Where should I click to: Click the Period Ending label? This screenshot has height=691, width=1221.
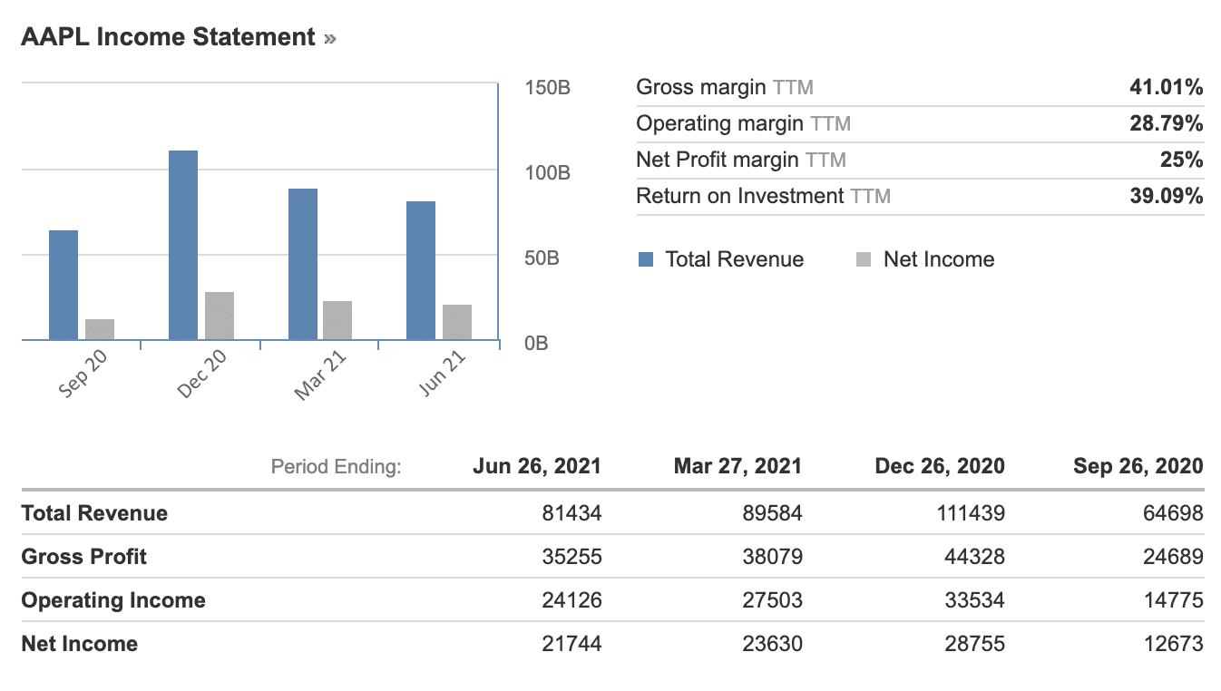coord(336,467)
